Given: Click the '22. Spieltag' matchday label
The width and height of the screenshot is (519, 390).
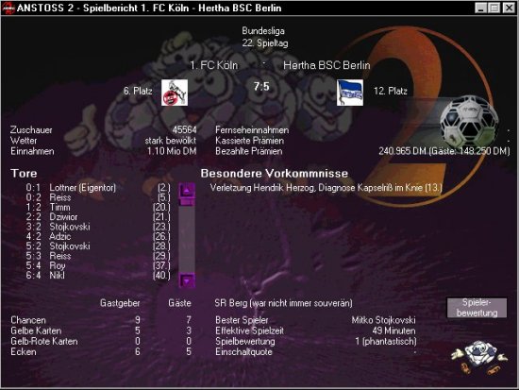Looking at the screenshot, I should 265,43.
